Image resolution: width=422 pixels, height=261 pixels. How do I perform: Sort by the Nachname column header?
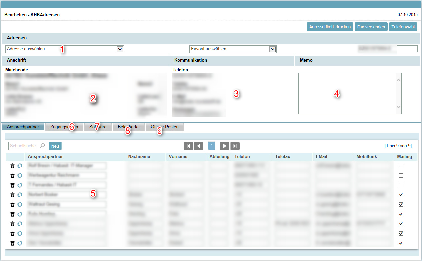pos(139,157)
